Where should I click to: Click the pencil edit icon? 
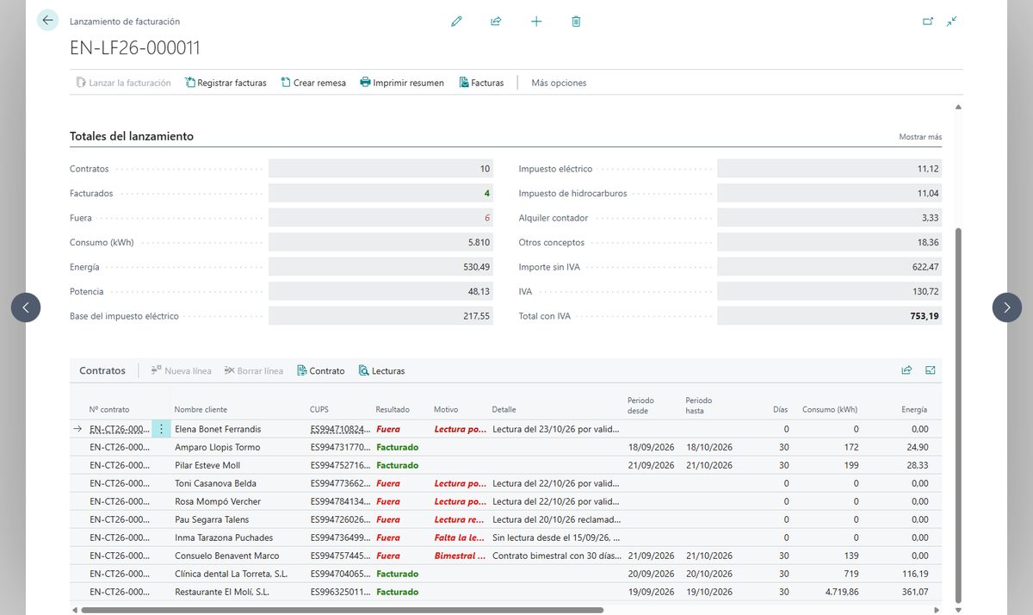pyautogui.click(x=456, y=22)
